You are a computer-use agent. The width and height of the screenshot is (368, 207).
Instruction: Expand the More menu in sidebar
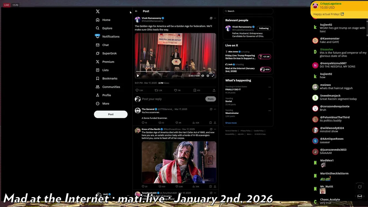(x=103, y=103)
